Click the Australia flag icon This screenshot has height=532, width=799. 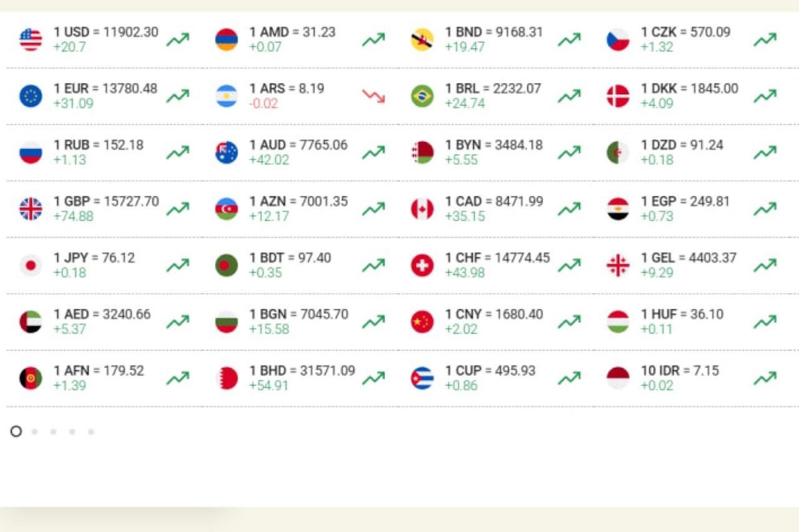tap(227, 153)
